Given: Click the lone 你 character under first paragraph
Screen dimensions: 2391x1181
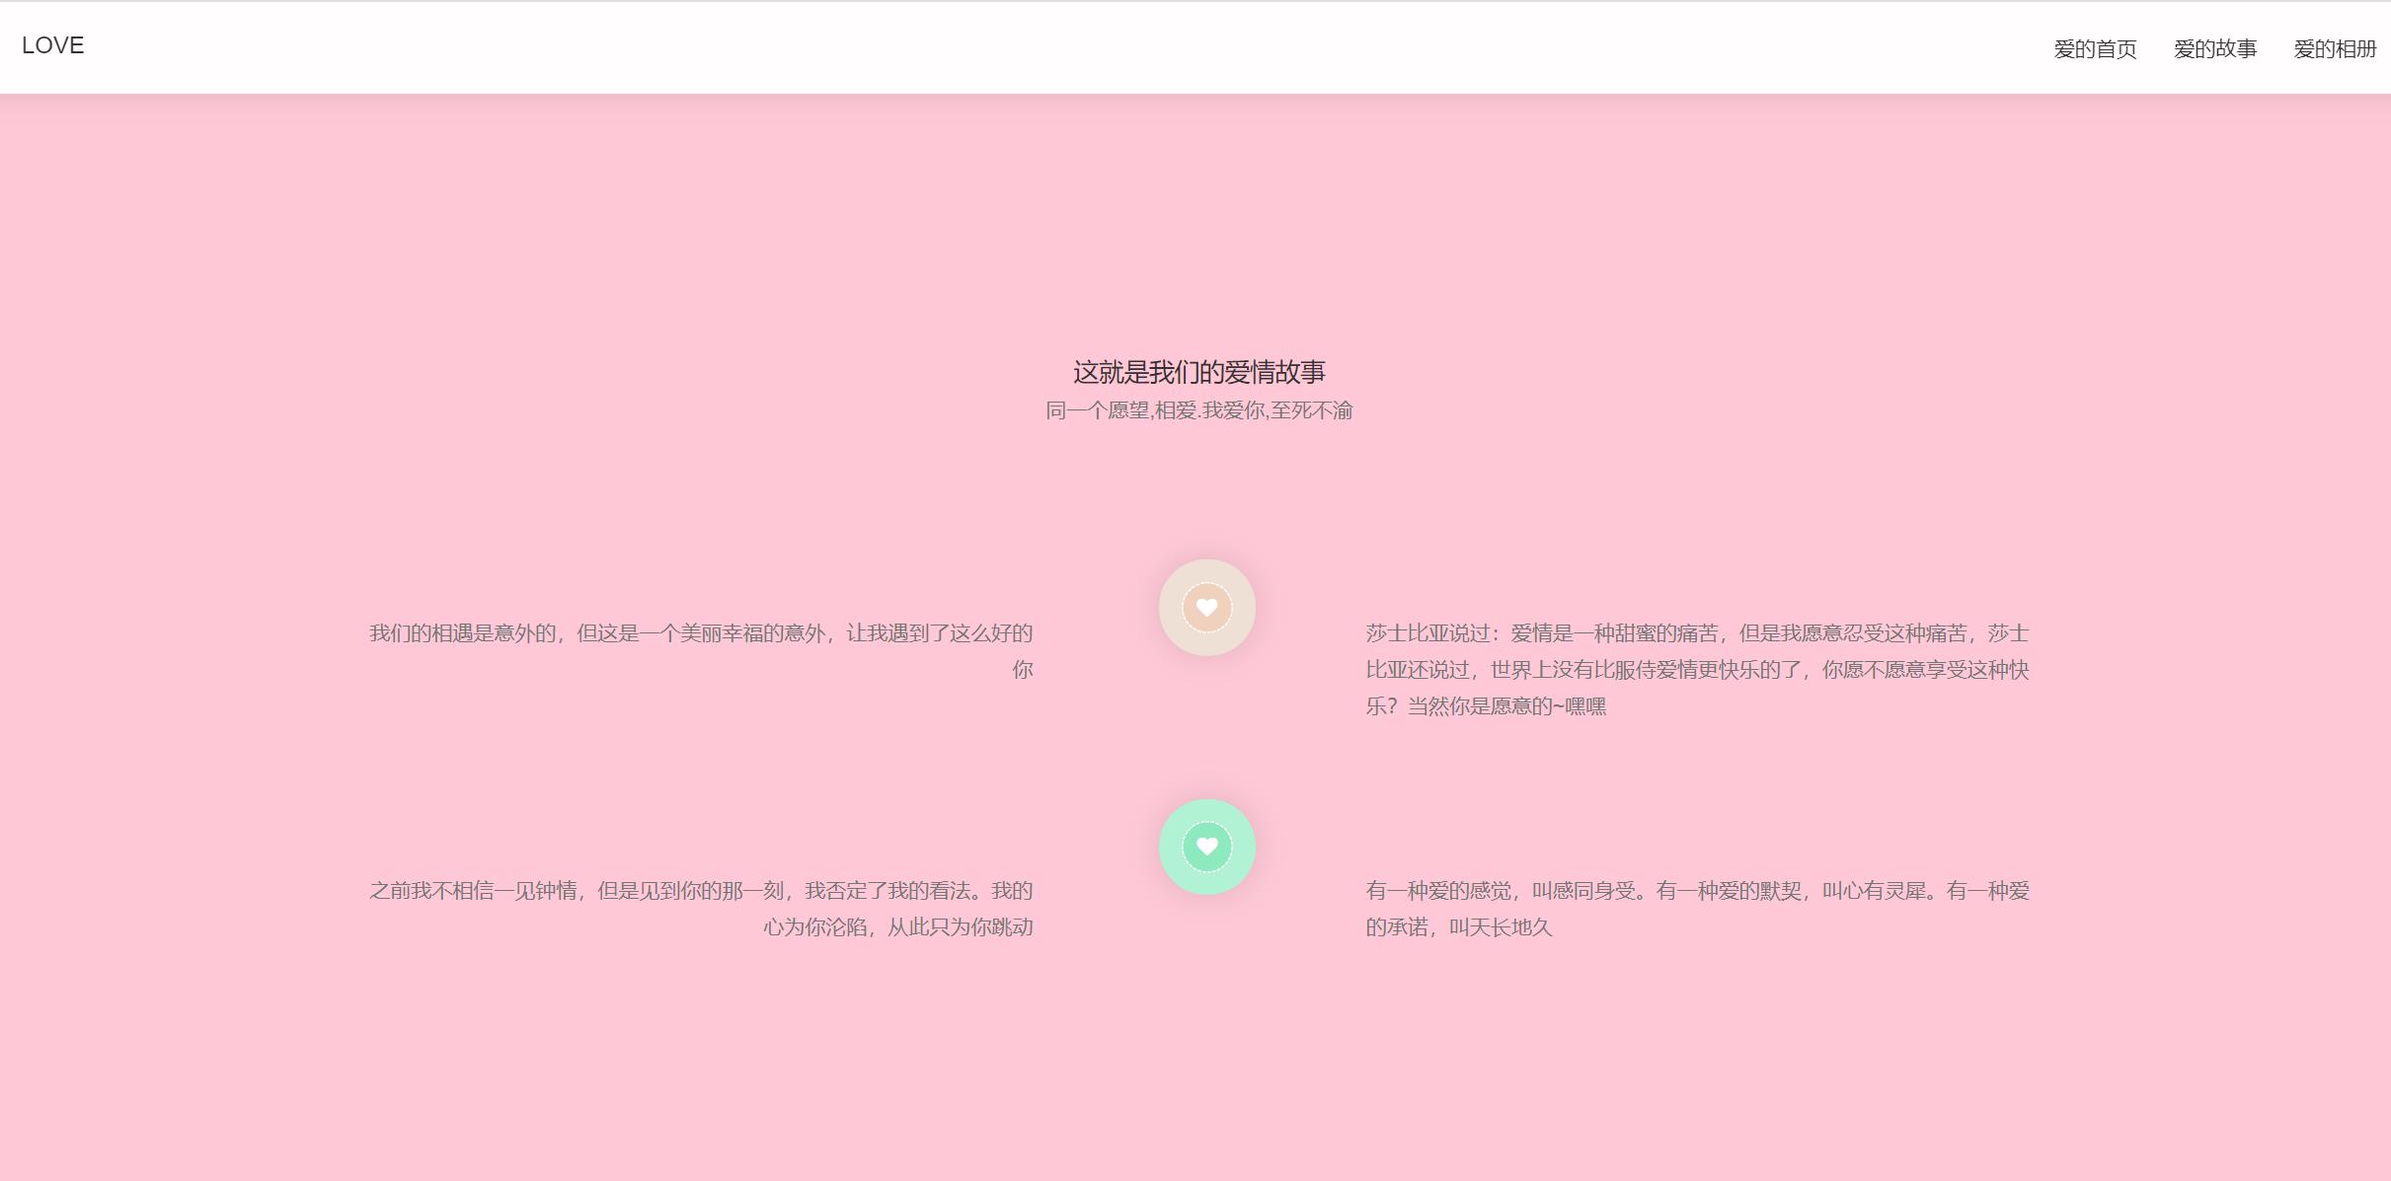Looking at the screenshot, I should (x=1022, y=670).
